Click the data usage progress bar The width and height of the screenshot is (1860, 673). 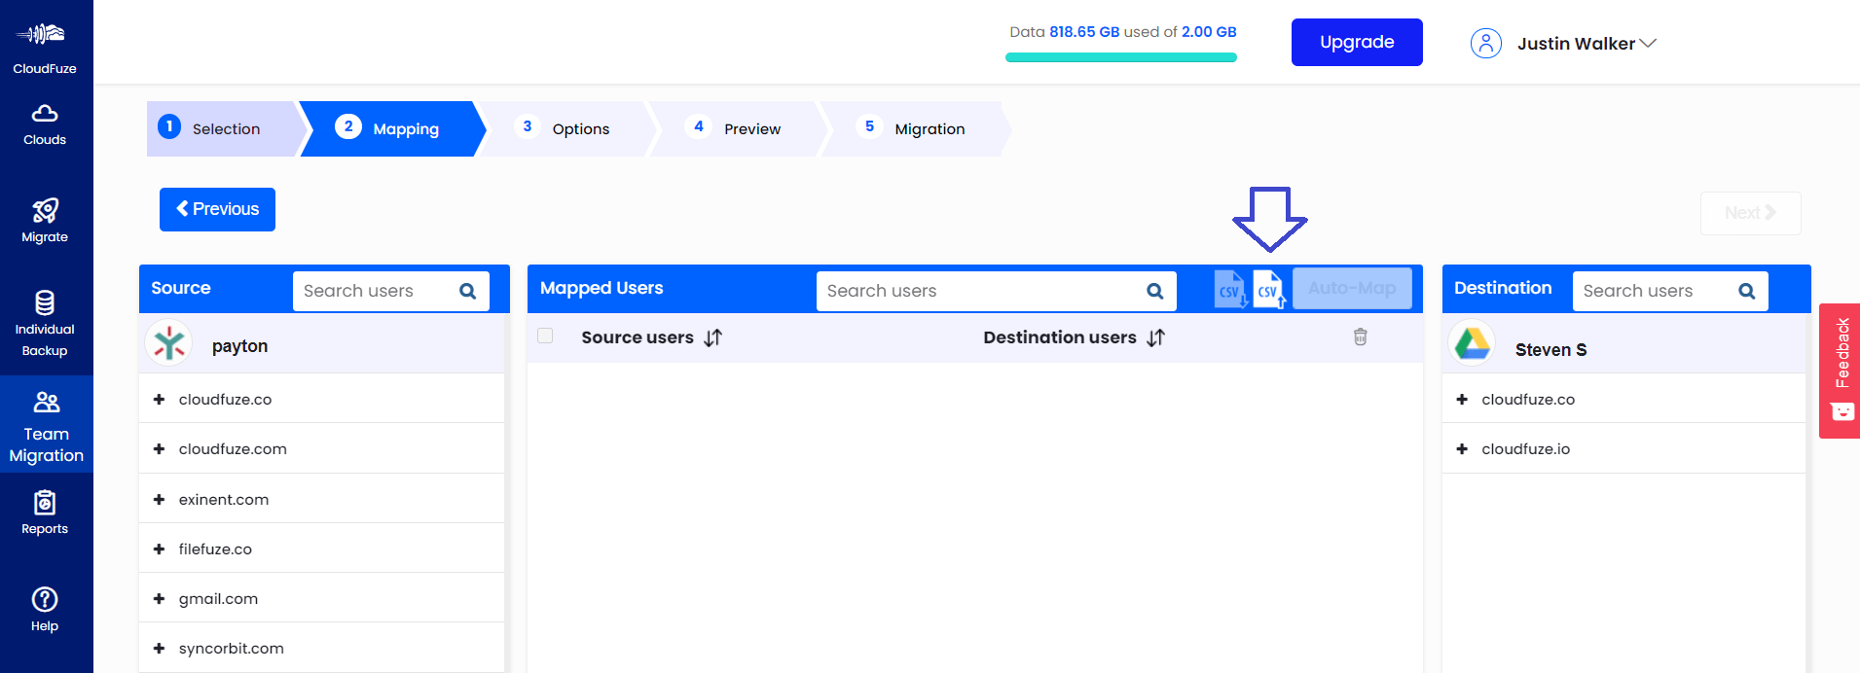click(1120, 57)
